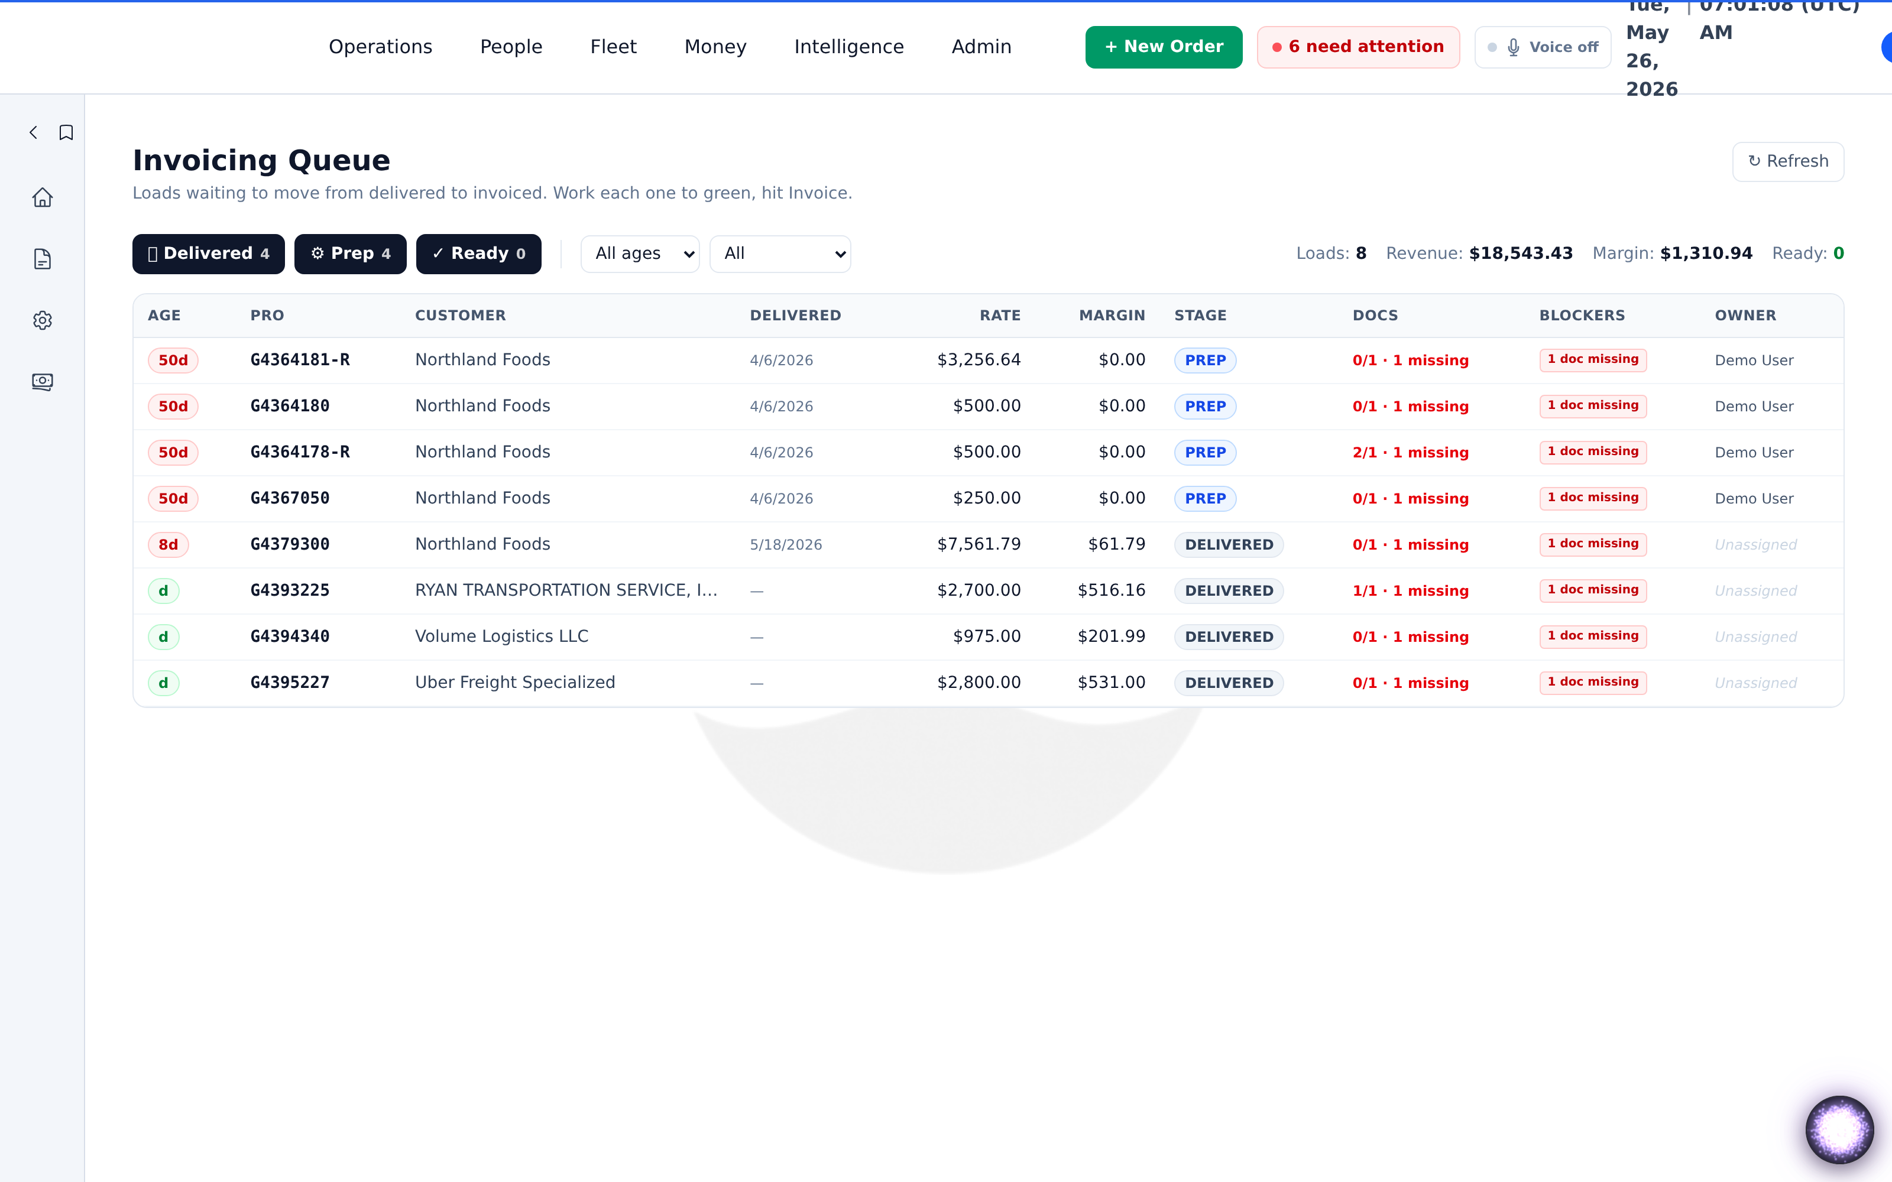Open the document icon in the sidebar

[42, 259]
